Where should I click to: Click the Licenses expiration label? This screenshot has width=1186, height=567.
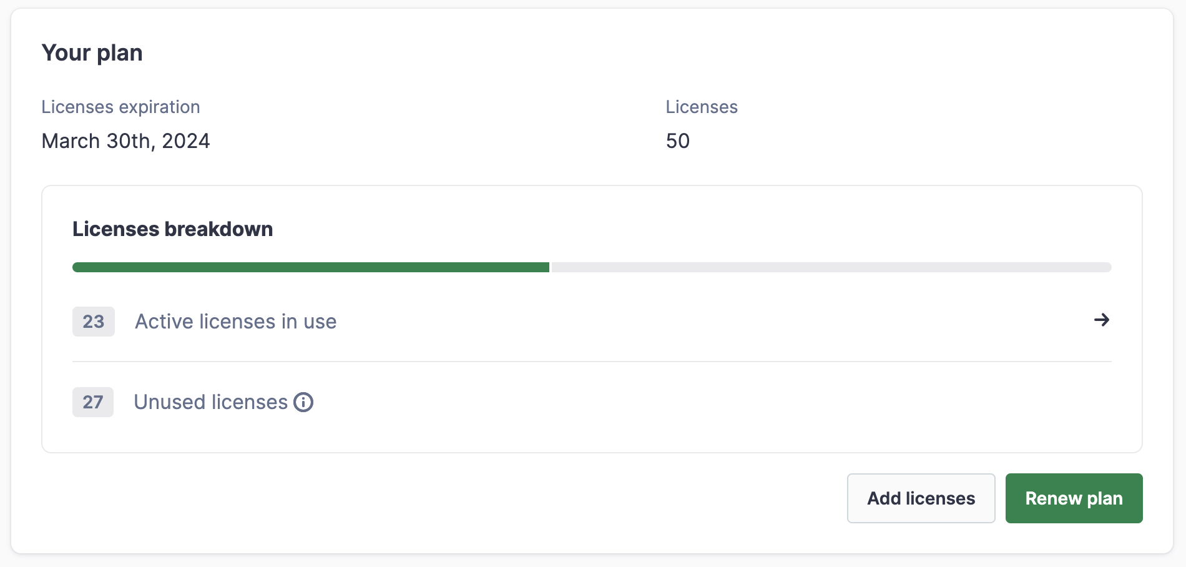pyautogui.click(x=120, y=107)
